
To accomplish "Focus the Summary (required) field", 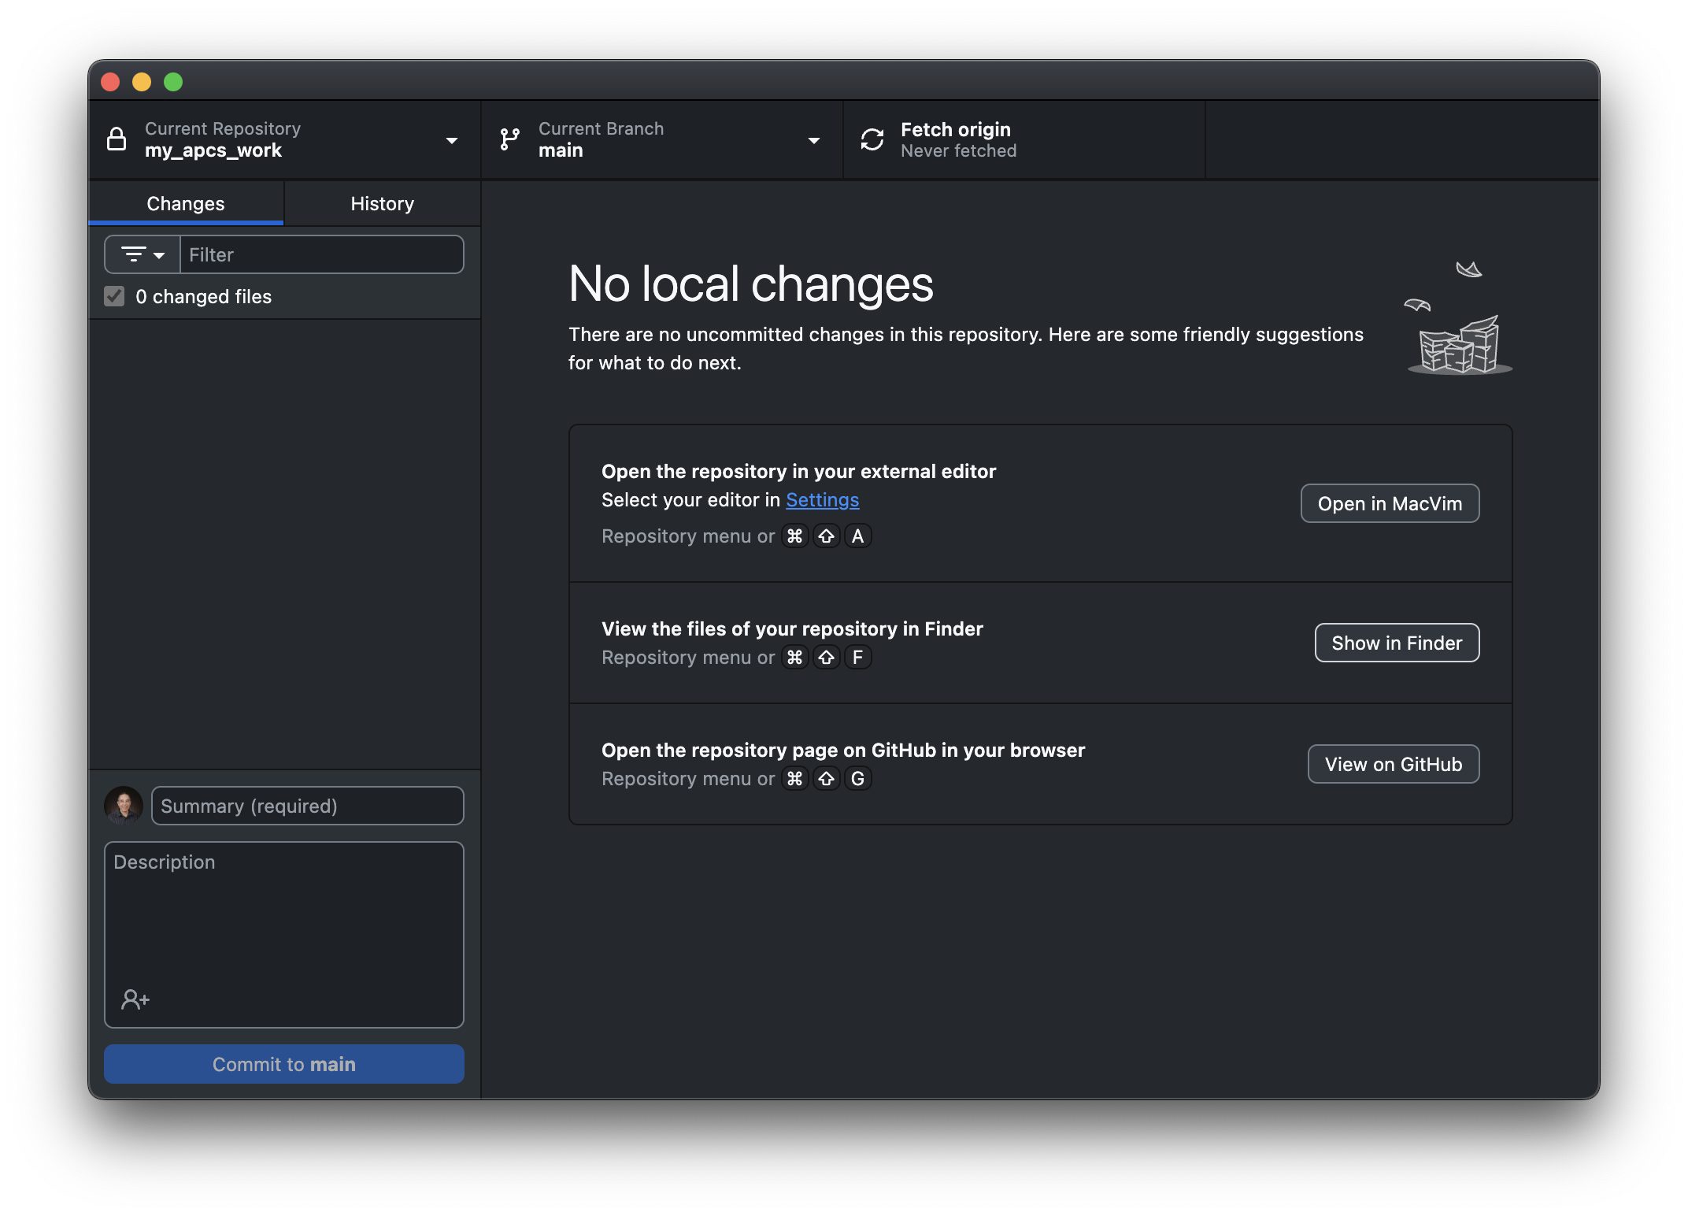I will (x=308, y=806).
